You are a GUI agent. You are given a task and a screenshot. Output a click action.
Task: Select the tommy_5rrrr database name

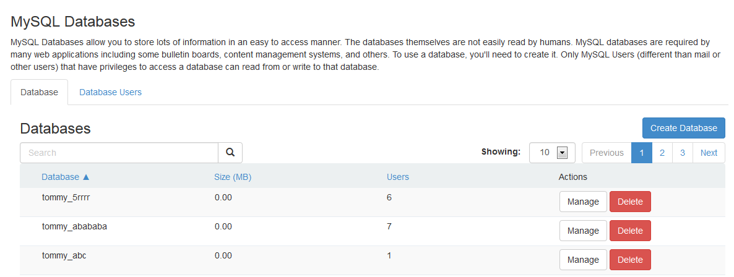pos(66,197)
